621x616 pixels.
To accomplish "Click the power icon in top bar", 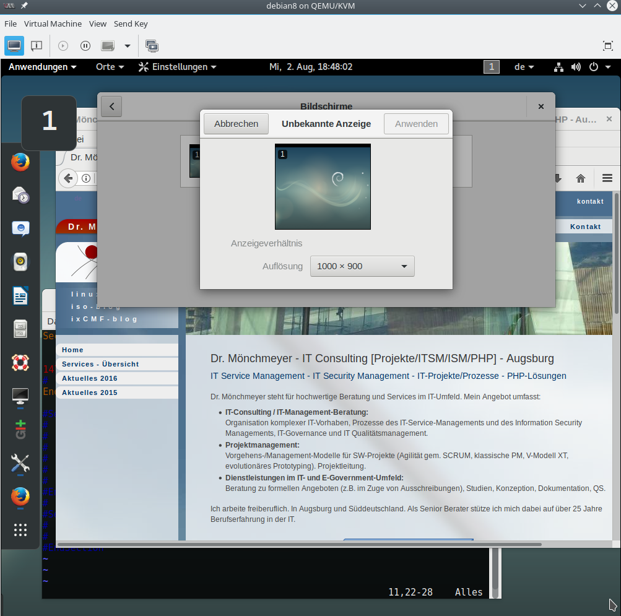I will (593, 67).
